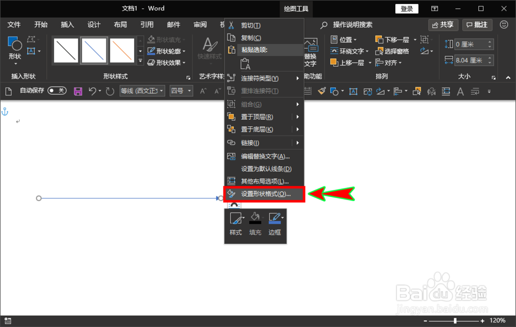Click the 共享 button
The width and height of the screenshot is (516, 327).
pyautogui.click(x=443, y=25)
